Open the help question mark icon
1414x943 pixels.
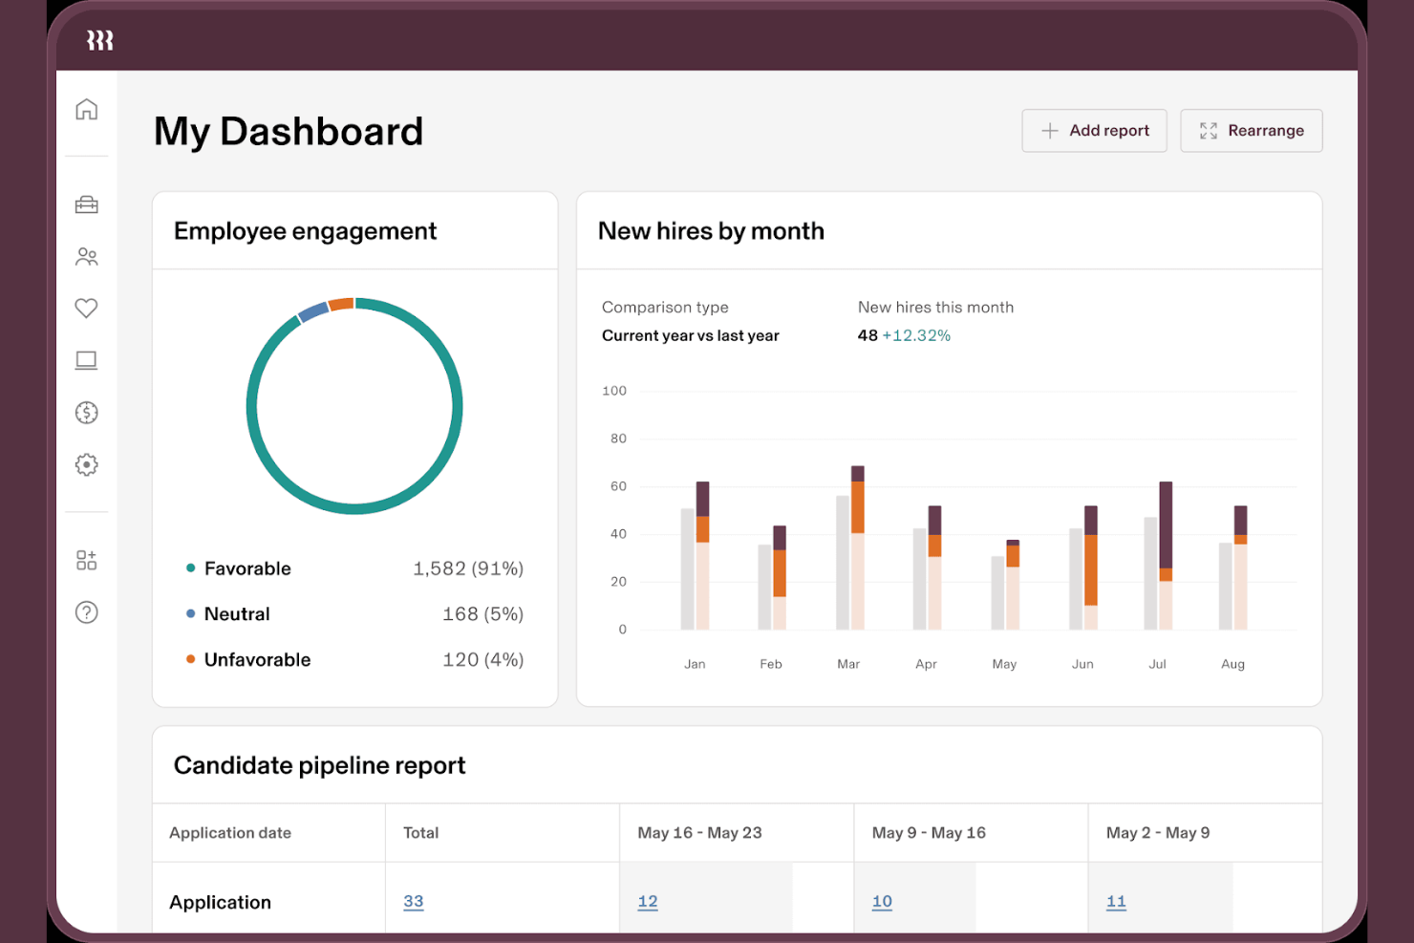[86, 611]
